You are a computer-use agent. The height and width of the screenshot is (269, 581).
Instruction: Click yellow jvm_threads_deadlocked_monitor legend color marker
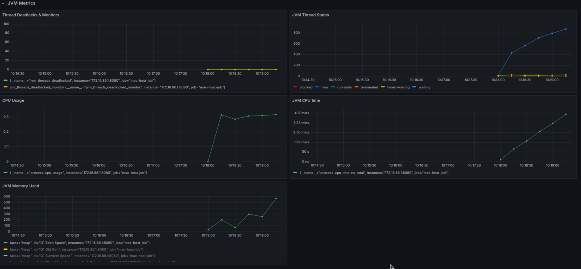pos(5,87)
